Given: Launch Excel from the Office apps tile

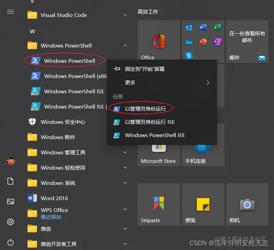Looking at the screenshot, I should (217, 27).
